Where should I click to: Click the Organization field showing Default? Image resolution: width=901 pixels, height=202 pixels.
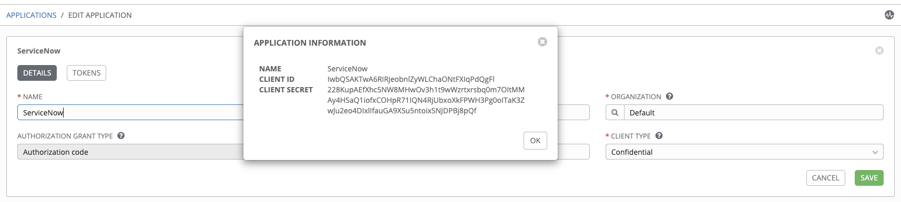(x=753, y=112)
